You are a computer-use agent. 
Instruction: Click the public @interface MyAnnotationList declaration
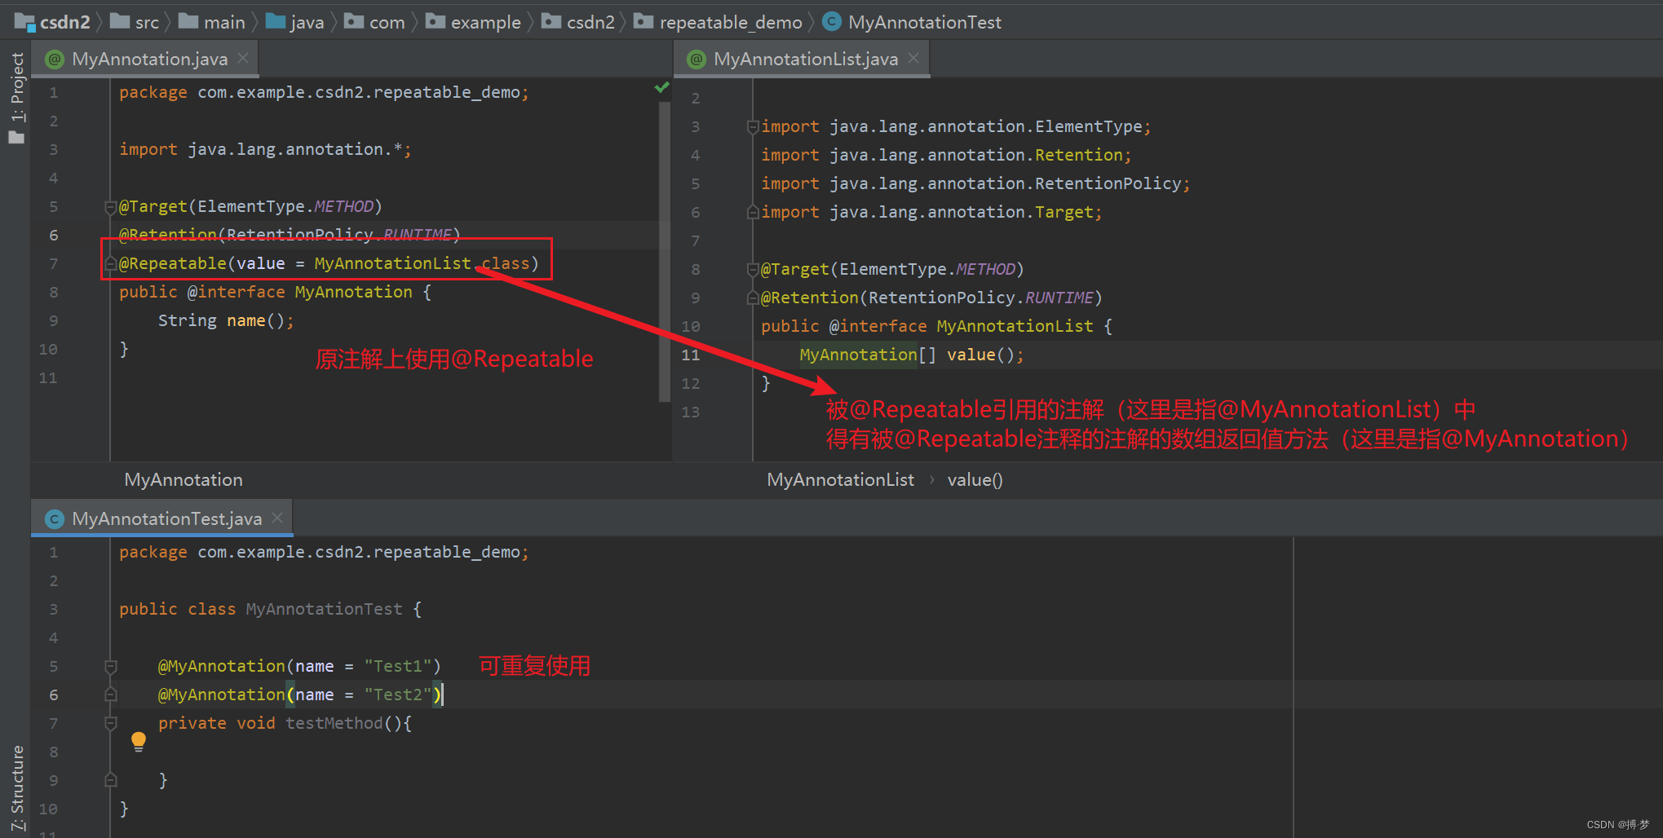point(936,326)
